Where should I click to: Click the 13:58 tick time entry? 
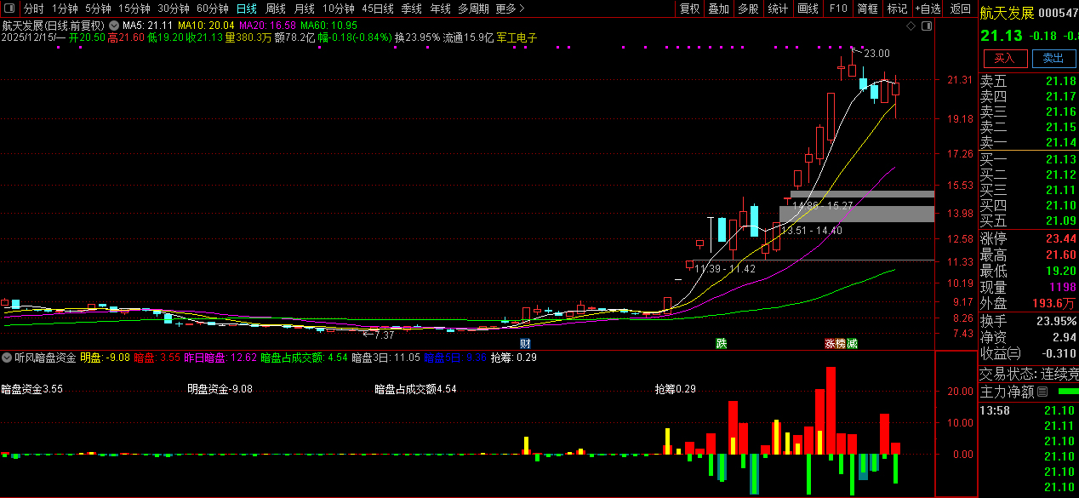click(994, 410)
